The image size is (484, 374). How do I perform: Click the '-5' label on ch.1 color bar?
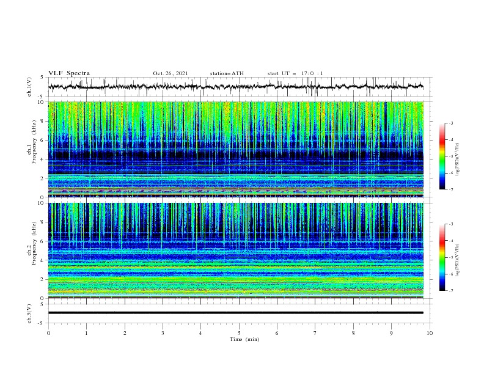[451, 156]
